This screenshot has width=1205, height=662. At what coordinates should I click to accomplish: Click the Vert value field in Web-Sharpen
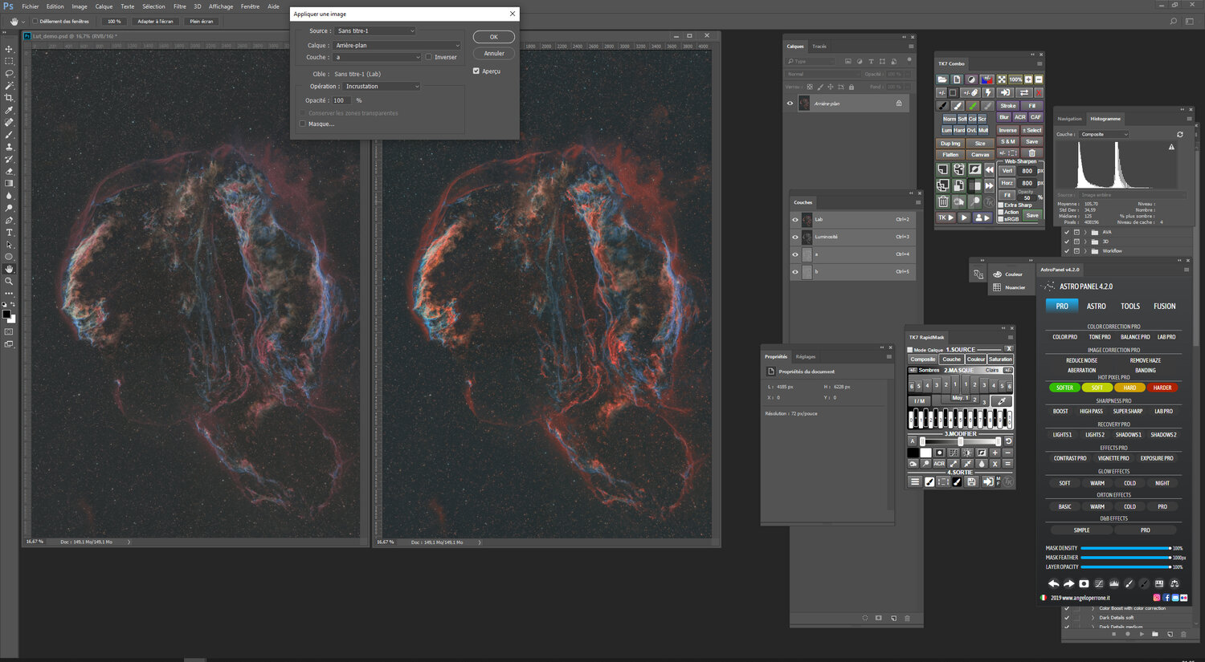coord(1027,170)
